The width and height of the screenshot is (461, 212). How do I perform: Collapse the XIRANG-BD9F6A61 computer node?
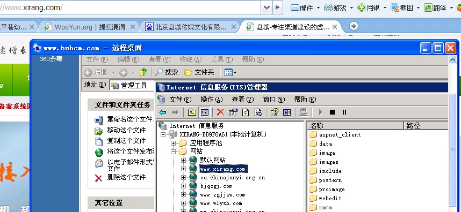pyautogui.click(x=163, y=135)
